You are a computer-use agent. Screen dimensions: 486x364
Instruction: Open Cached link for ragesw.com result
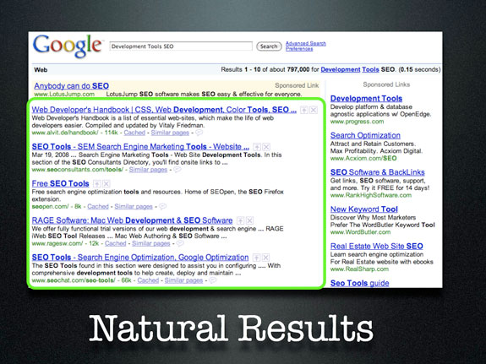[115, 243]
